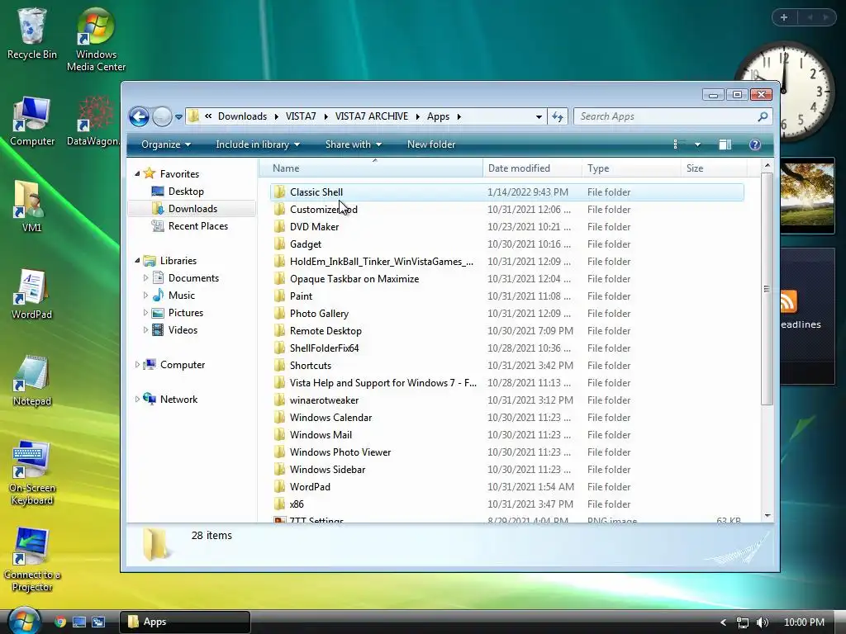The image size is (846, 634).
Task: Expand the Videos library node
Action: (145, 330)
